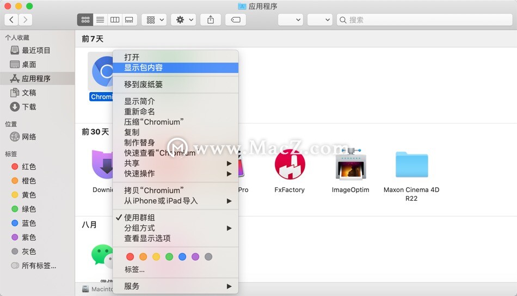
Task: Choose 拷贝“Chromium” from the context menu
Action: (x=175, y=190)
